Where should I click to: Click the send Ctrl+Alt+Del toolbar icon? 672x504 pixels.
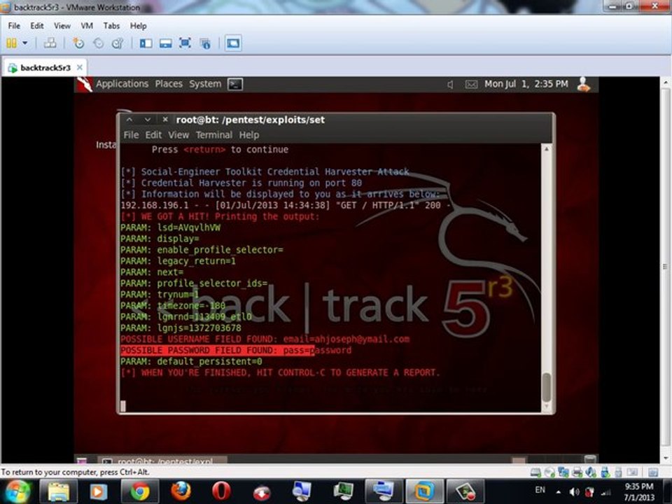pyautogui.click(x=50, y=43)
